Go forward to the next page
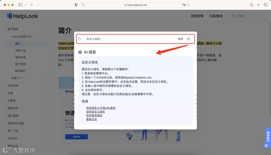Screen dimensions: 271x155 38,5
